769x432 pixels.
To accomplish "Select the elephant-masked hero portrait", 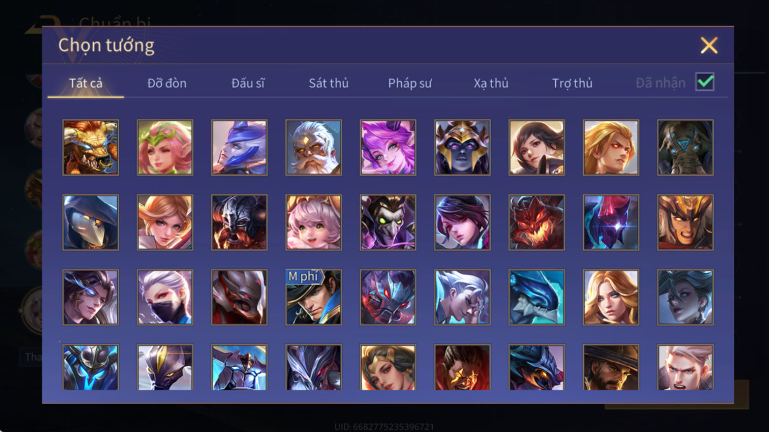I will pos(685,147).
